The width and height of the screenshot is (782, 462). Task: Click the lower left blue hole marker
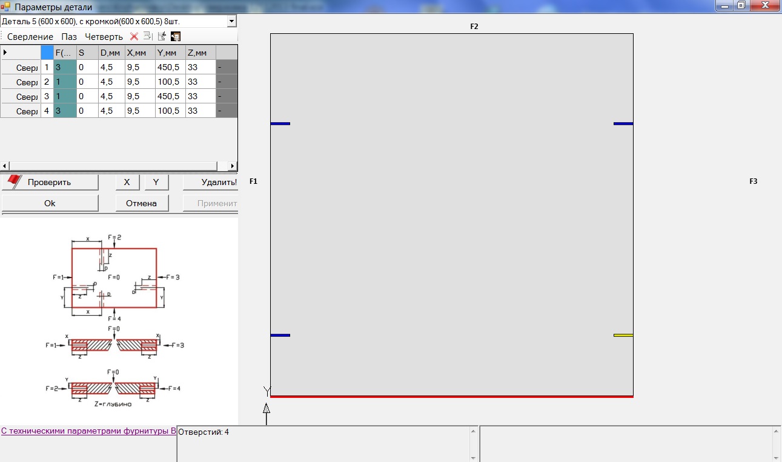(x=280, y=335)
